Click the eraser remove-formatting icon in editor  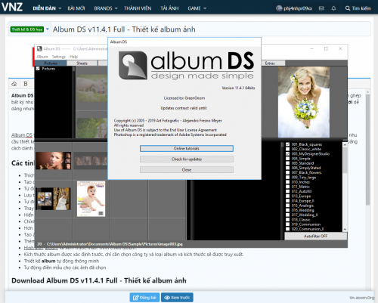(14, 84)
